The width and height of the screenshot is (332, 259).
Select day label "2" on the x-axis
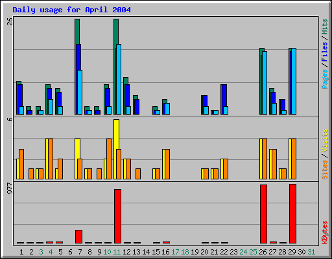31,252
